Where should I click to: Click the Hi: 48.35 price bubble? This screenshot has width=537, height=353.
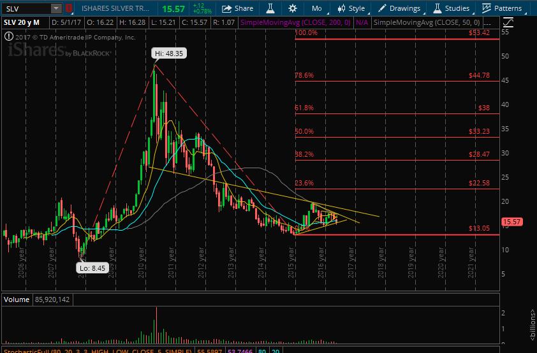pos(169,54)
